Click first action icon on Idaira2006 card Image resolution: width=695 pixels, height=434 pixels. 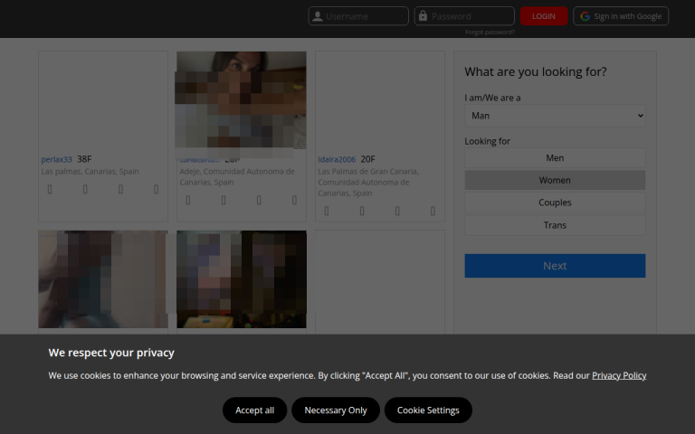327,212
